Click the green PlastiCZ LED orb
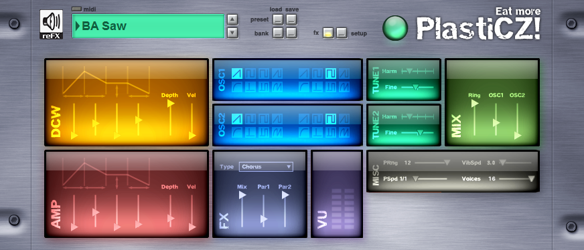This screenshot has height=250, width=584. pyautogui.click(x=395, y=28)
